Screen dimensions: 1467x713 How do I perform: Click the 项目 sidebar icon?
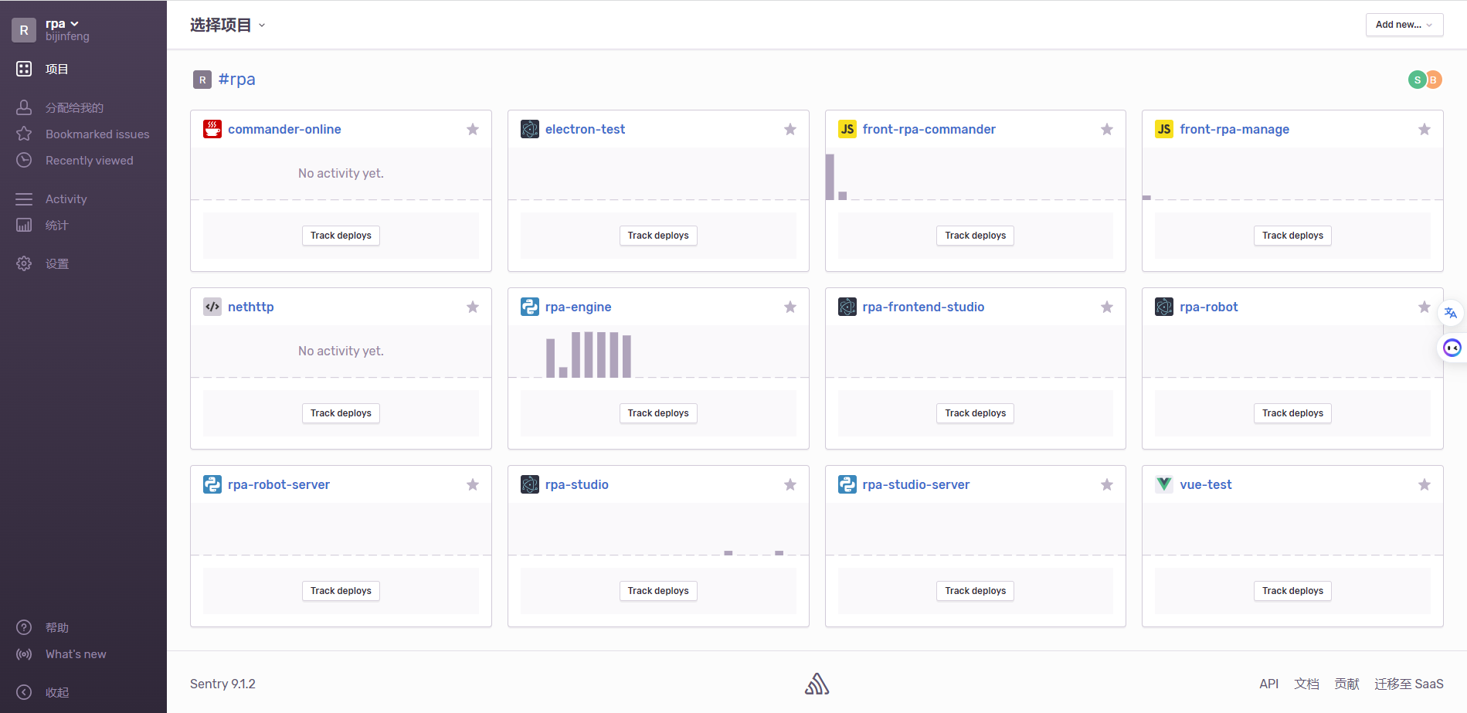pyautogui.click(x=24, y=69)
